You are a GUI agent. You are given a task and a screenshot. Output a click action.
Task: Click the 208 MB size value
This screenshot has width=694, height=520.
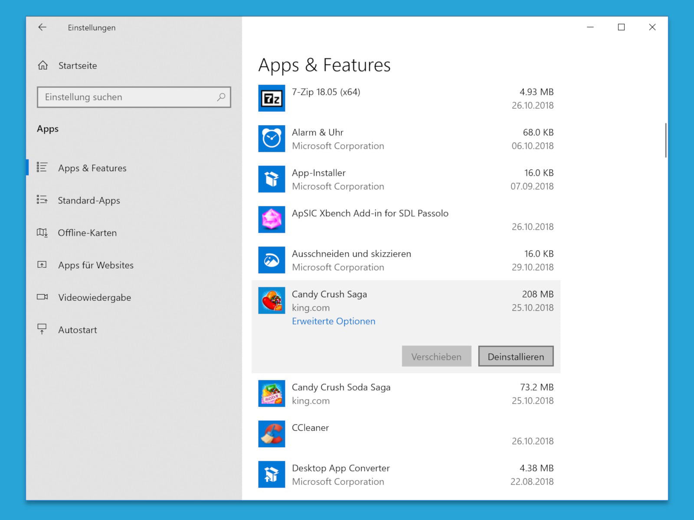[x=538, y=294]
